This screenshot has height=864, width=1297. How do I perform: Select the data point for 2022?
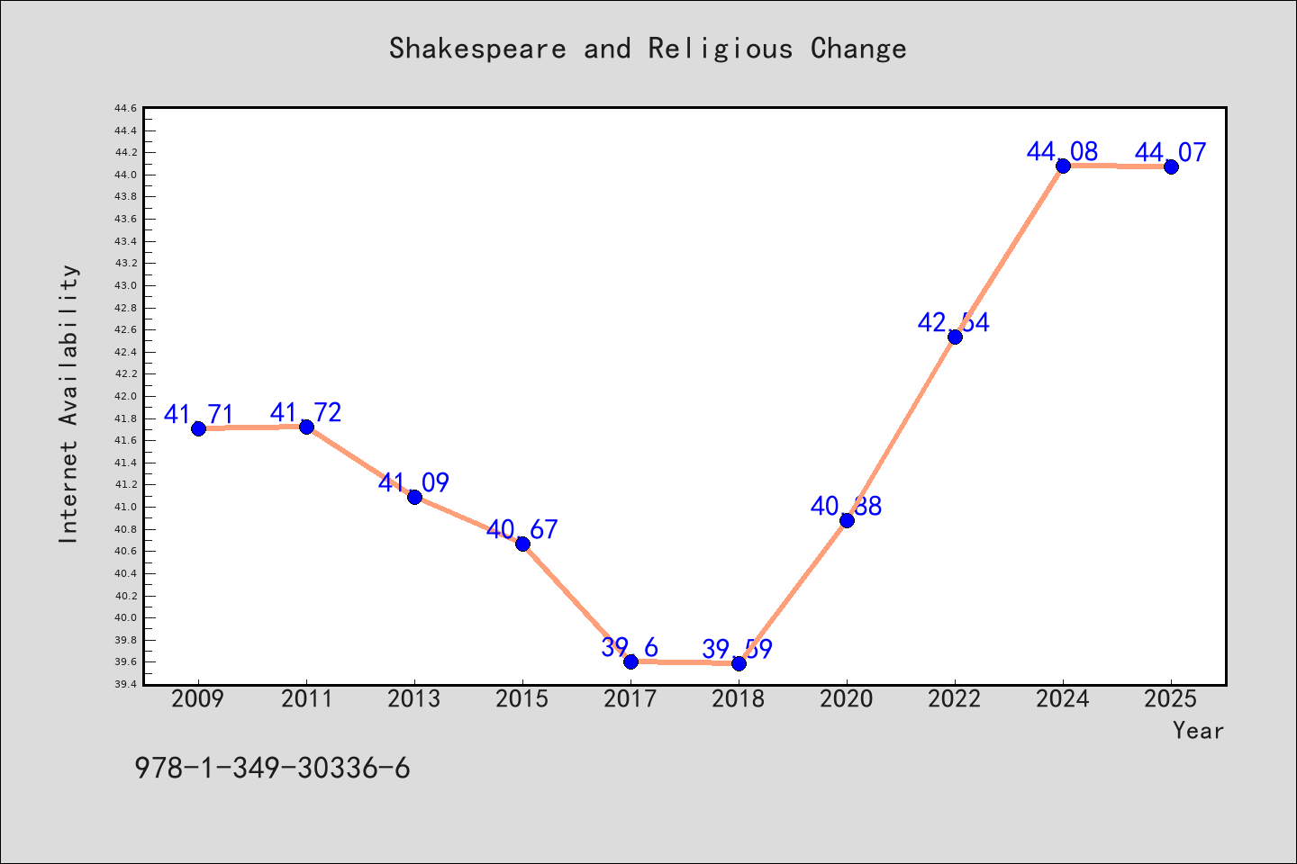tap(955, 337)
